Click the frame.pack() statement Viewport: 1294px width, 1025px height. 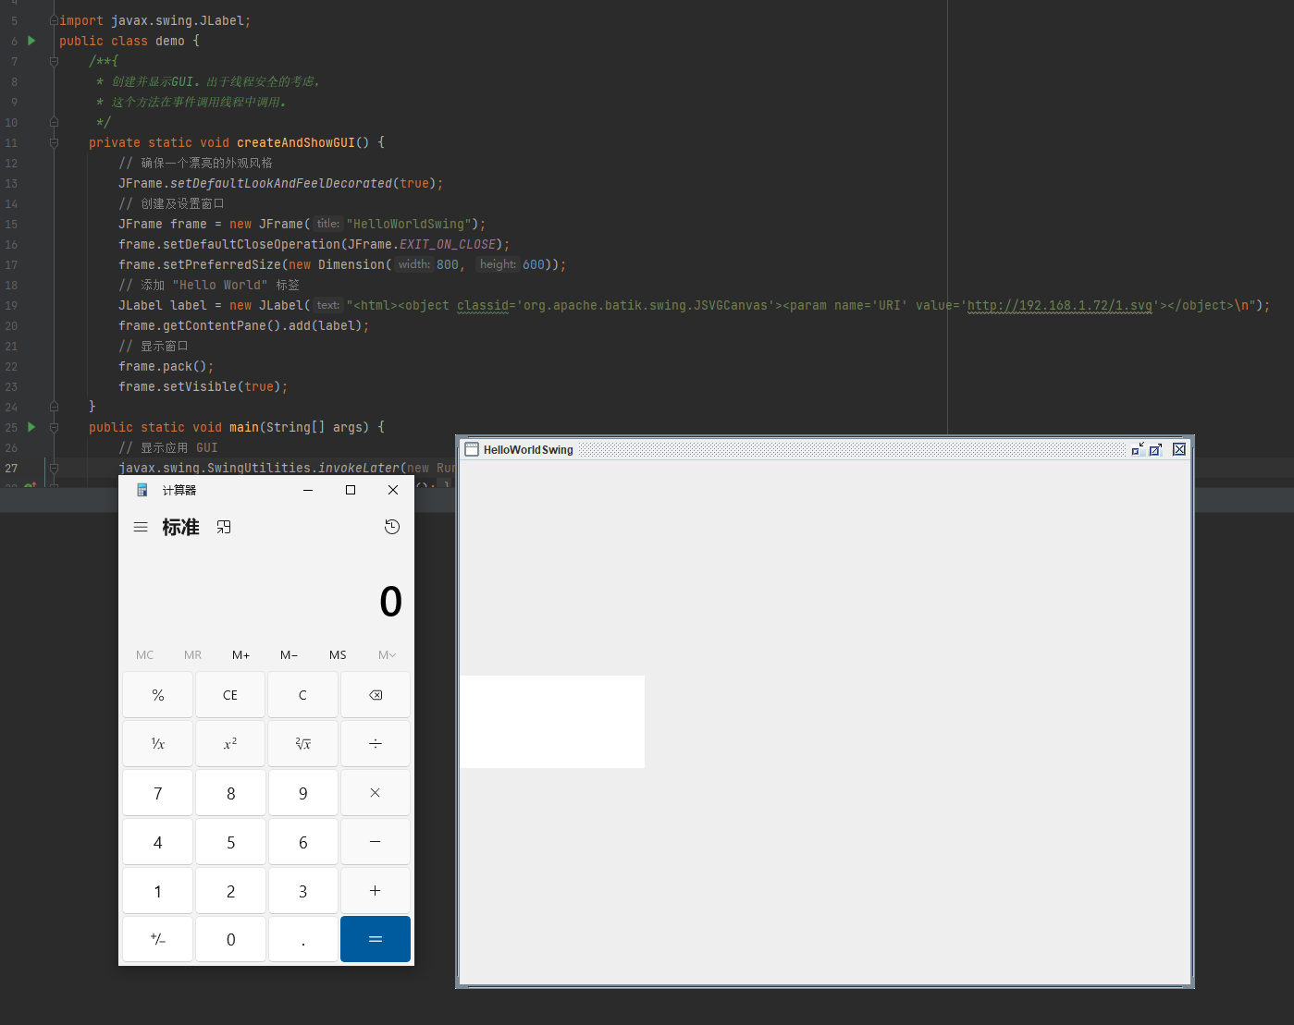tap(166, 366)
